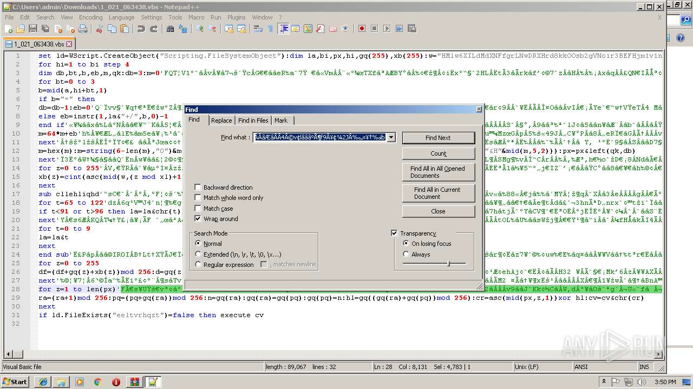
Task: Switch to the Find in Files tab
Action: (x=253, y=120)
